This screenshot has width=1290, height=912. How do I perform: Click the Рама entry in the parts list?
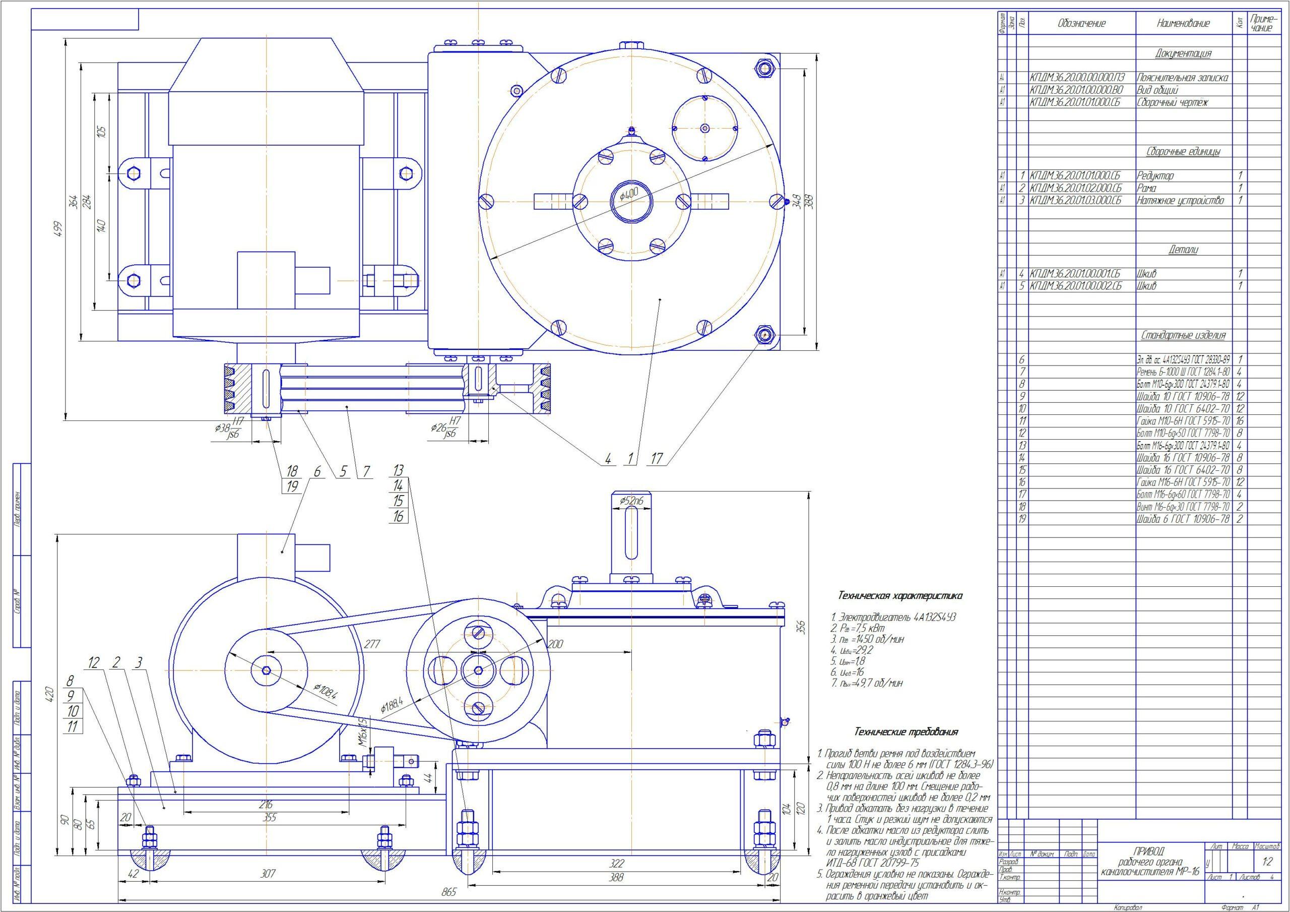(x=1147, y=188)
